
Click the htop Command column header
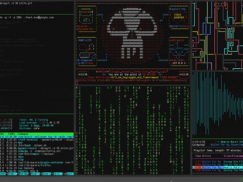pos(23,134)
